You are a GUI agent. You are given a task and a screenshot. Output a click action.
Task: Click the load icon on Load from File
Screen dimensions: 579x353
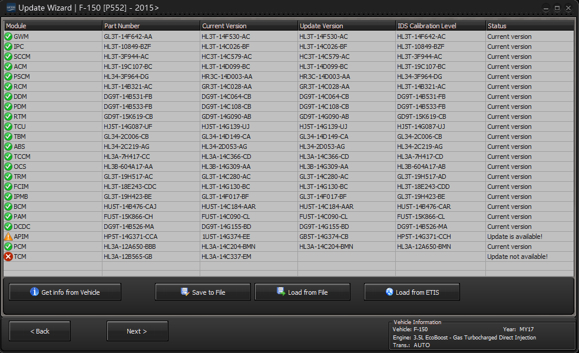coord(281,292)
